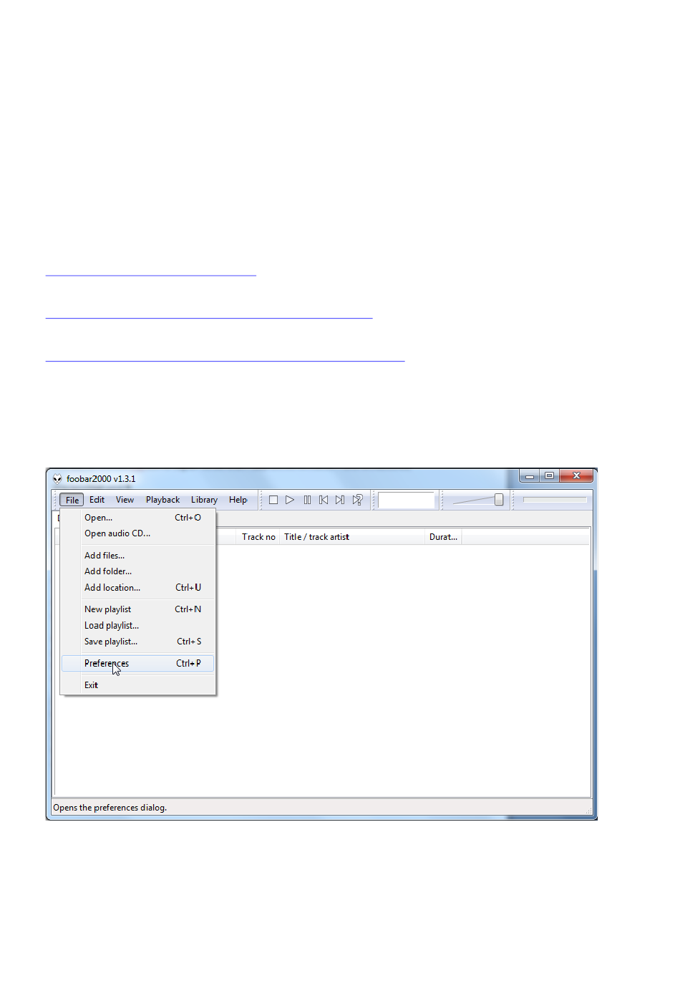Select Save playlist... menu item

(x=137, y=642)
